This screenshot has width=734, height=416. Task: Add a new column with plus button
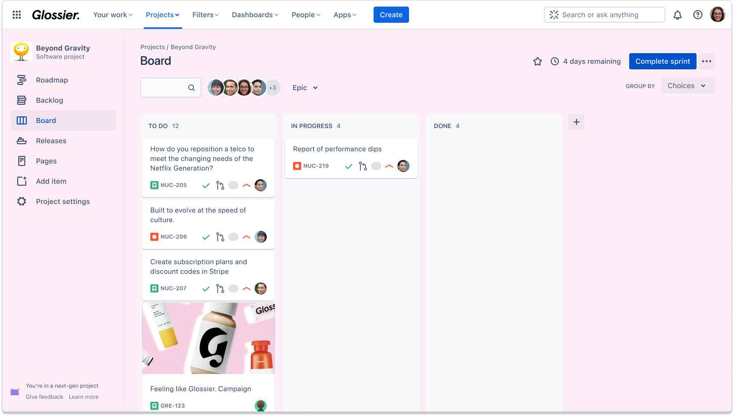[576, 122]
